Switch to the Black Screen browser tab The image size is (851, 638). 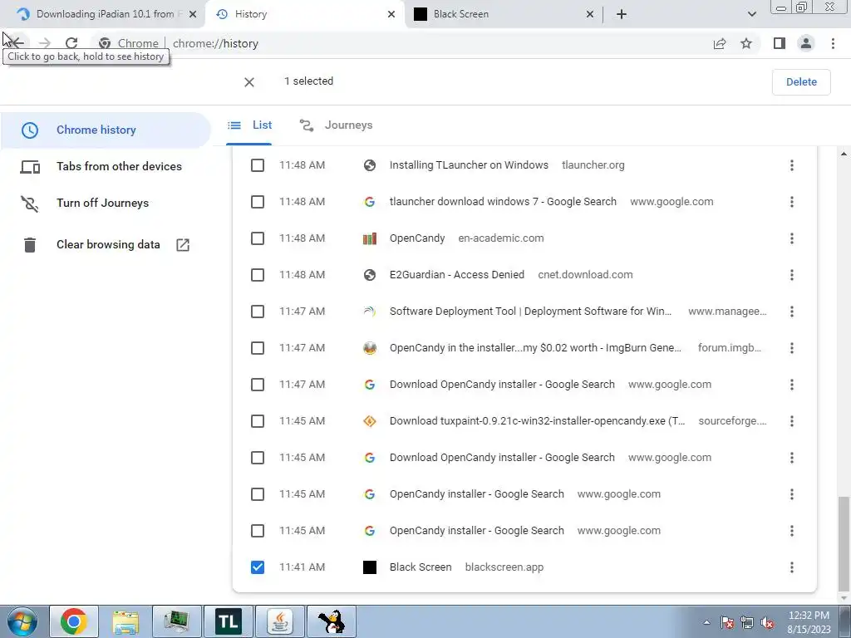point(504,14)
